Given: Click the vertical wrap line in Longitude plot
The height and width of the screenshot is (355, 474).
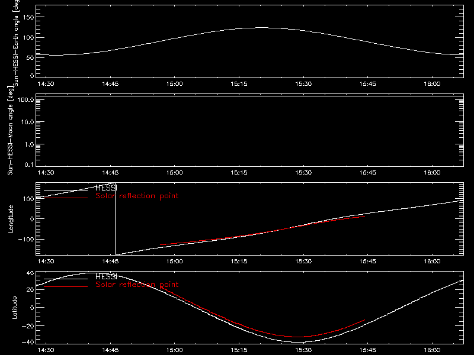Looking at the screenshot, I should click(x=115, y=219).
